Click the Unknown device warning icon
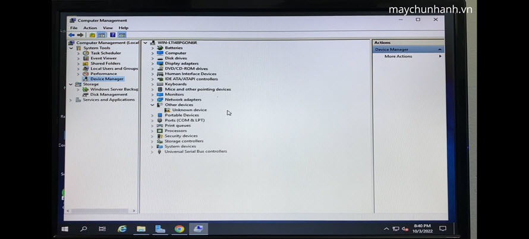 (168, 110)
